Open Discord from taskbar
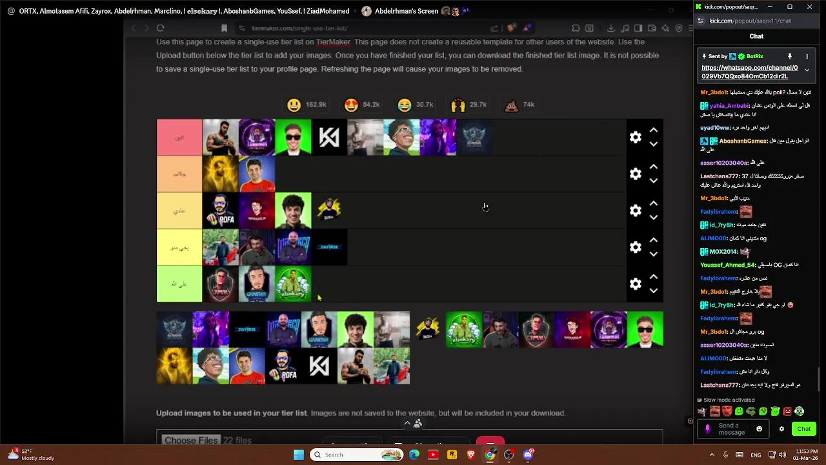Screen dimensions: 826x465 (528, 455)
